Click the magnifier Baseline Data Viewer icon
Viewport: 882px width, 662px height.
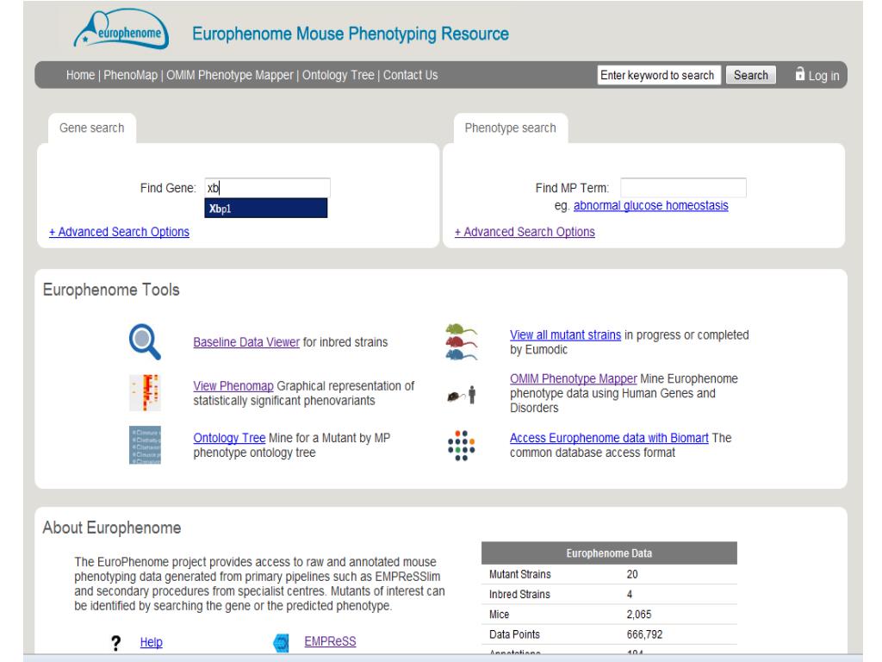point(145,341)
